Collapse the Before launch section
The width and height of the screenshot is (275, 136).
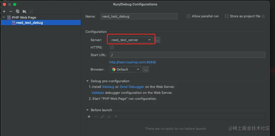pos(88,110)
